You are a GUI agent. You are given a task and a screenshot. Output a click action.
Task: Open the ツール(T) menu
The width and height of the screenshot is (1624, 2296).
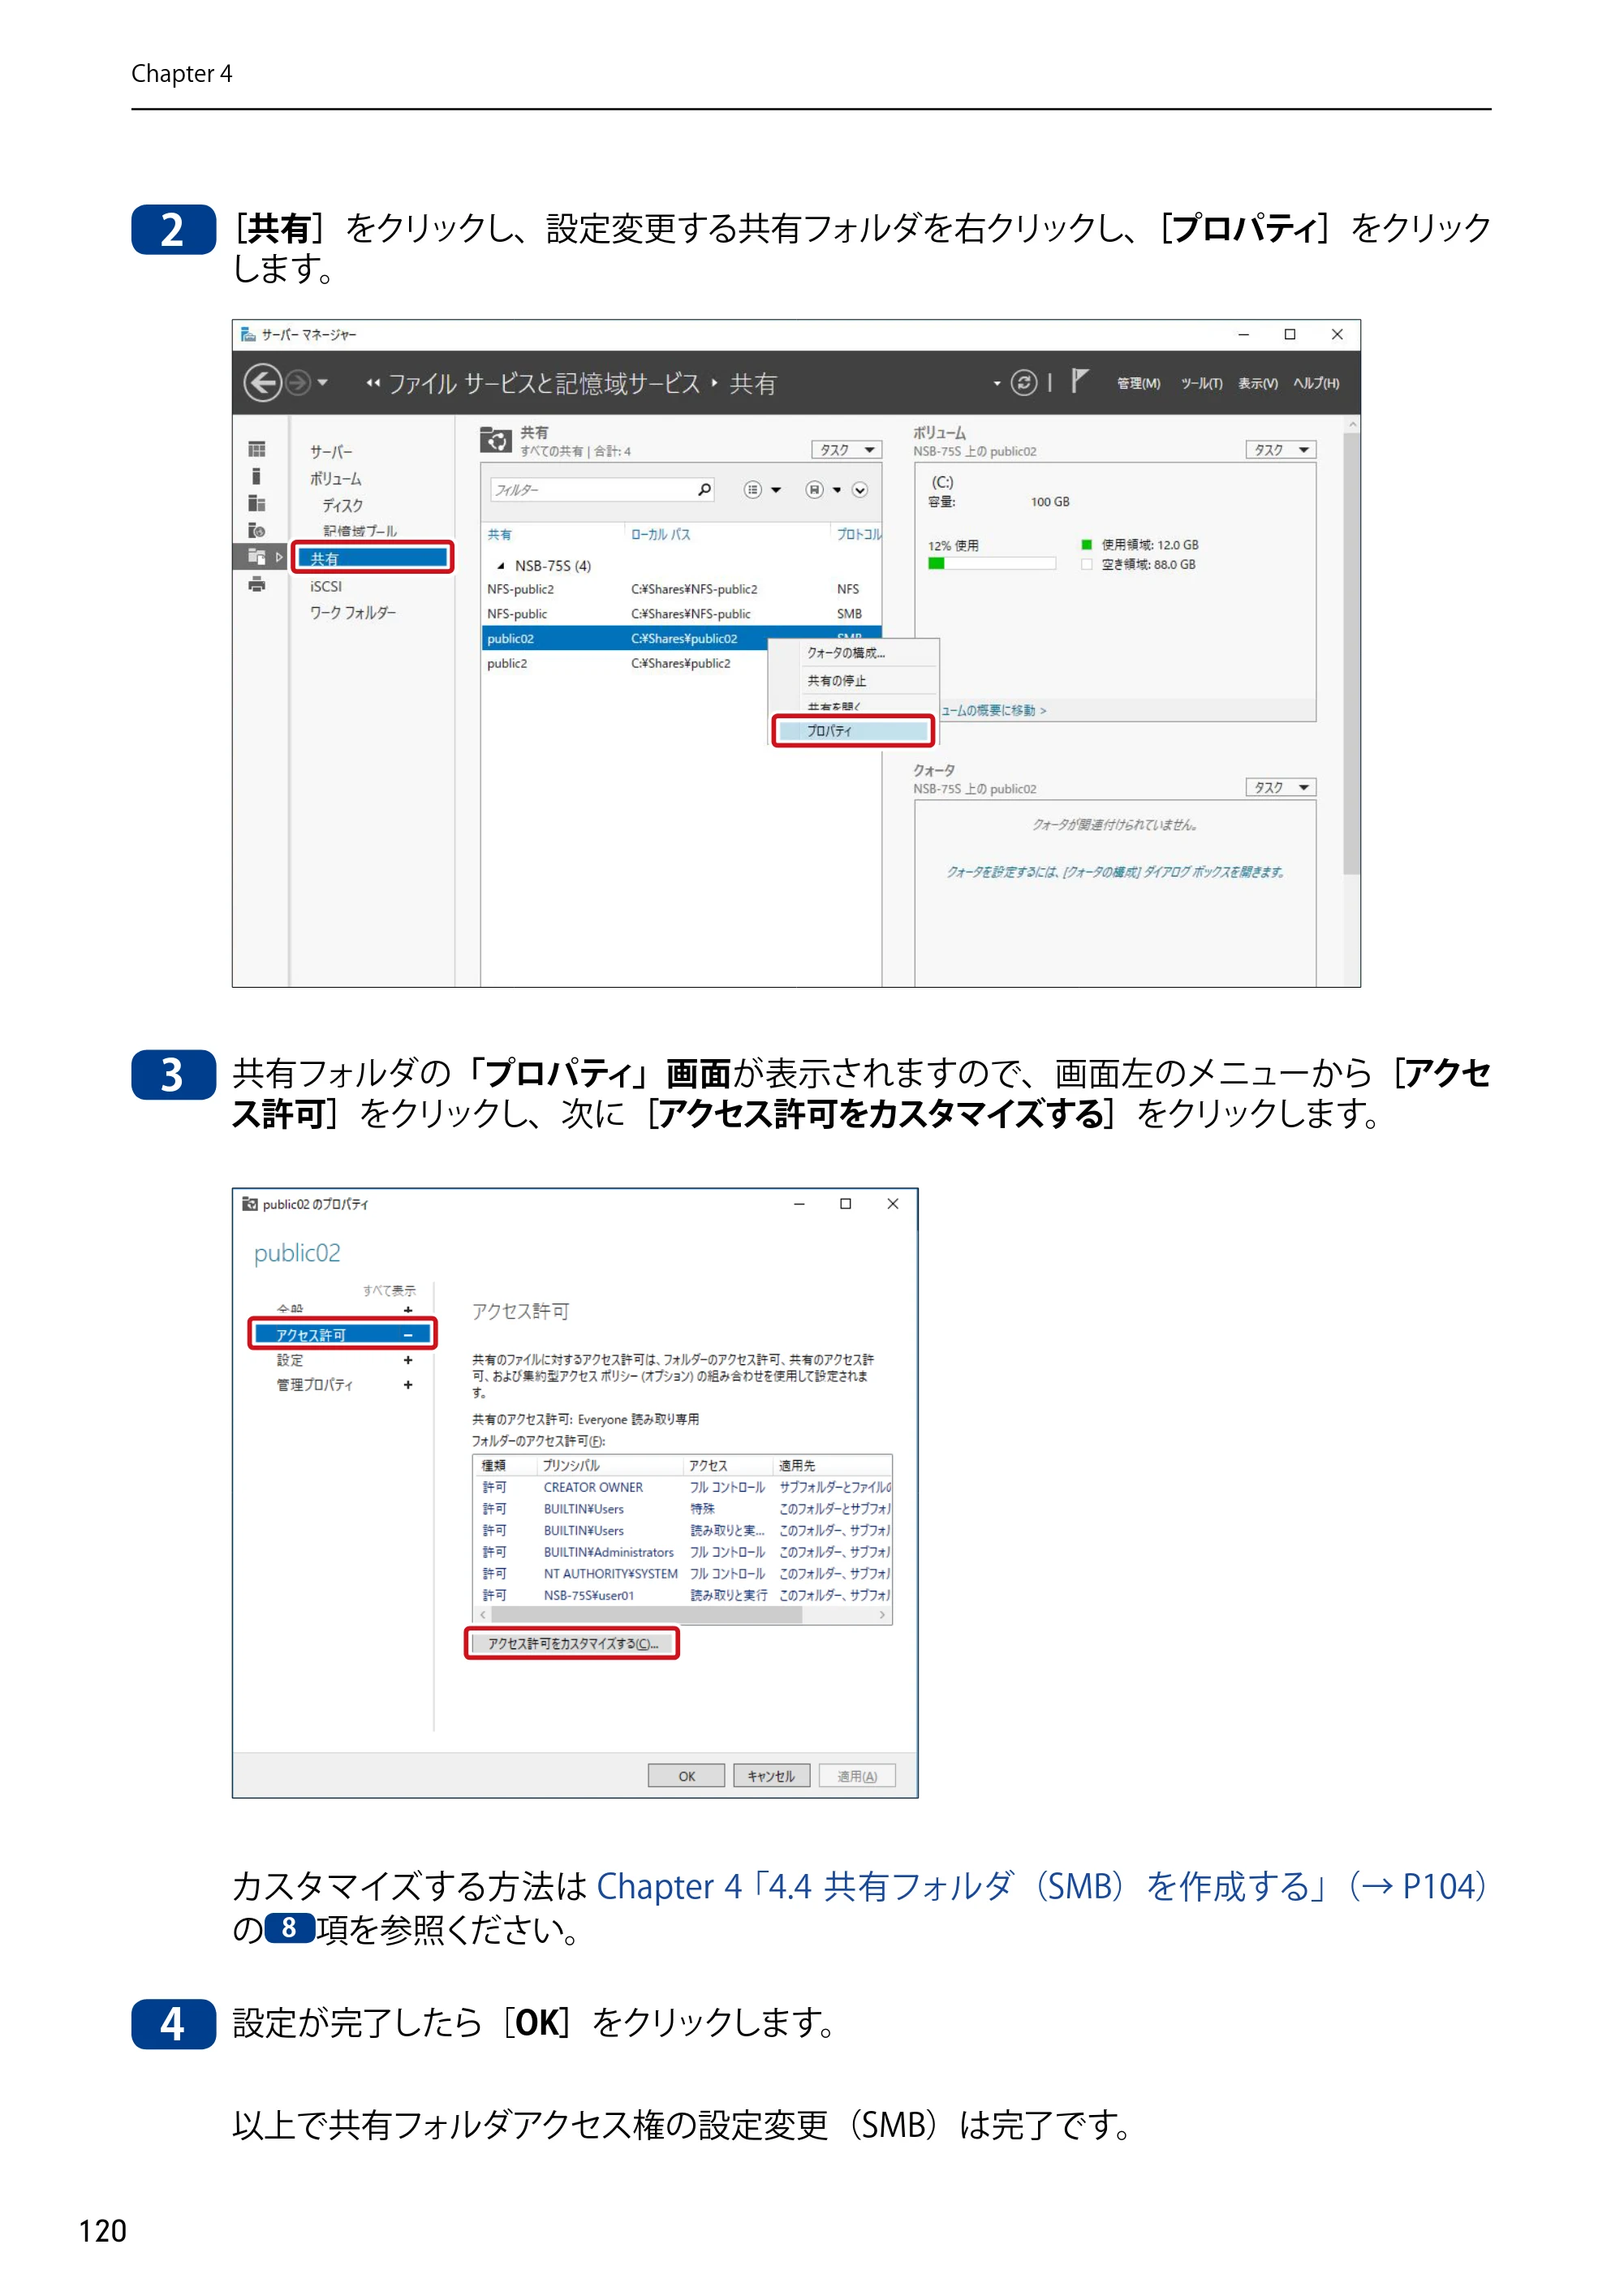[1202, 384]
